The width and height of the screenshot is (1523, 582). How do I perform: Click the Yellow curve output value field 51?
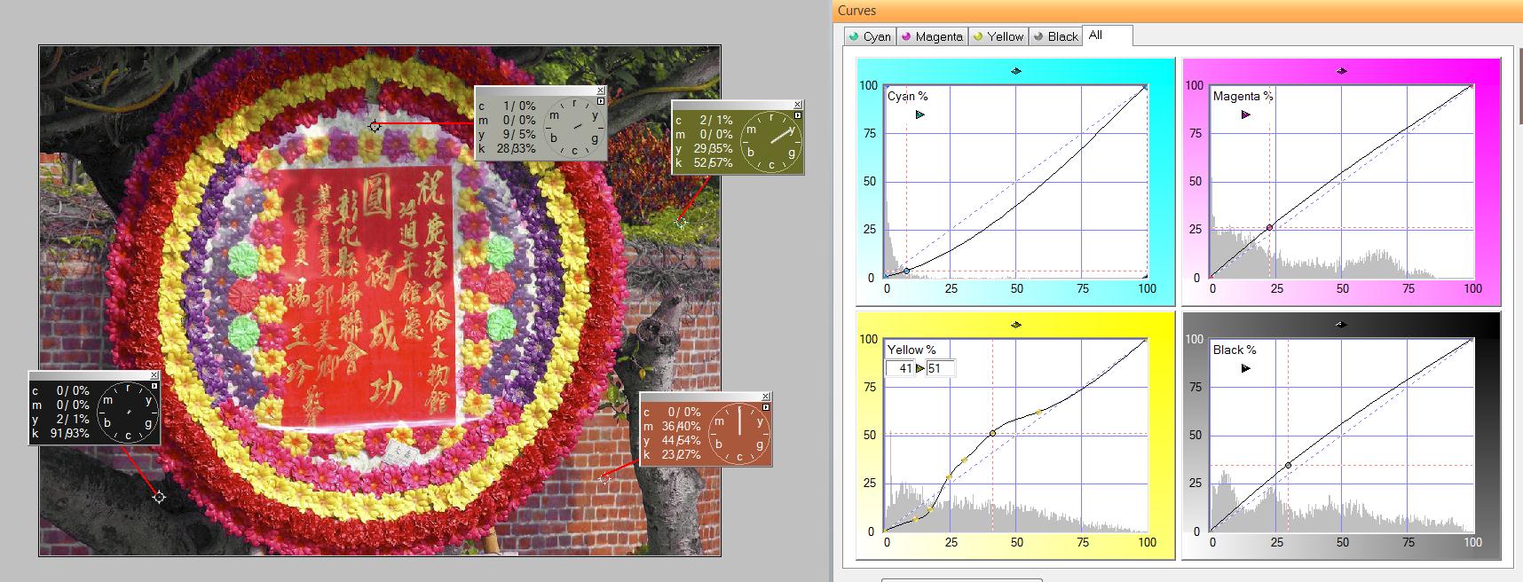click(939, 368)
